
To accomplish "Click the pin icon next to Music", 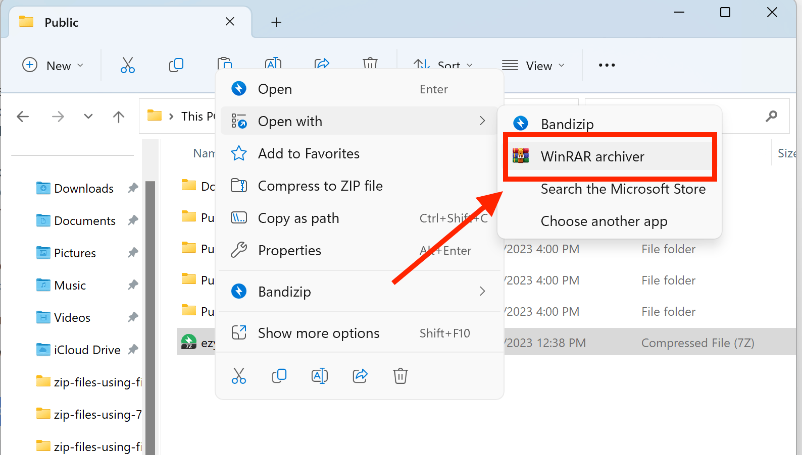I will [133, 285].
